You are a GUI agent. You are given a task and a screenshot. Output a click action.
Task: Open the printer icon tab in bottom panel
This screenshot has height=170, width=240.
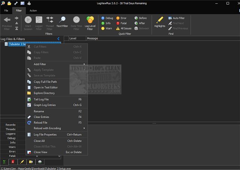click(40, 162)
